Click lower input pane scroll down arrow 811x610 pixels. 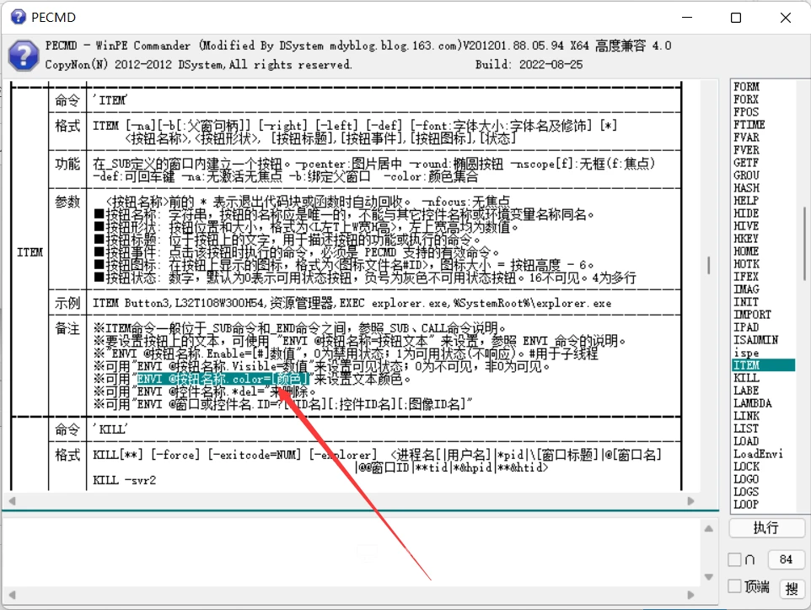709,577
